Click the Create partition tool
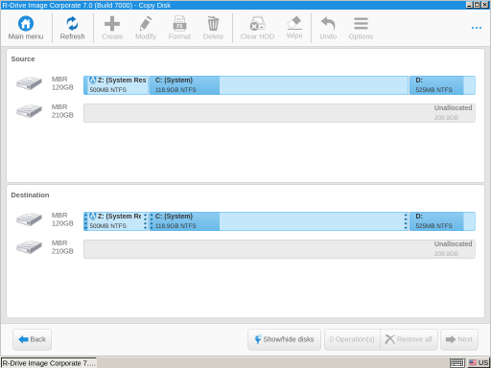Viewport: 491px width, 368px height. (x=112, y=28)
